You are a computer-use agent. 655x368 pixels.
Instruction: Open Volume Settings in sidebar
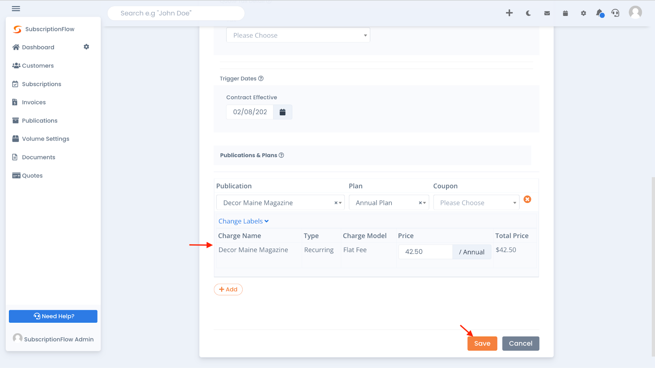pos(45,139)
